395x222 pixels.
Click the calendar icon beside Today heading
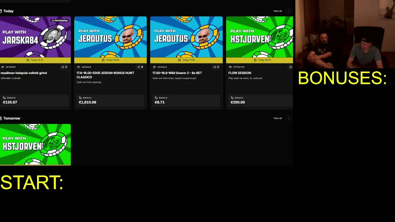pyautogui.click(x=1, y=11)
